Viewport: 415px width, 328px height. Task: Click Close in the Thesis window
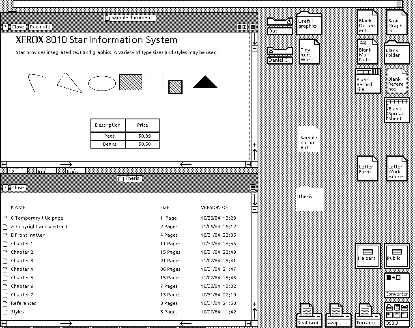[x=18, y=188]
